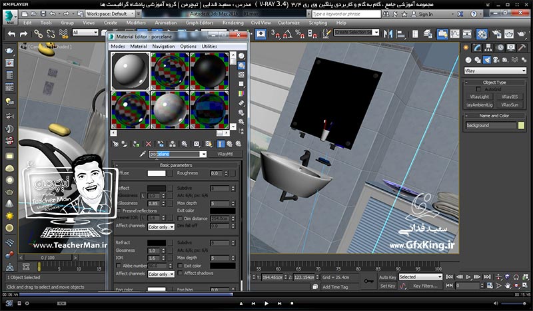Screen dimensions: 533x311
Task: Click Get Material icon in Material Editor
Action: click(115, 144)
